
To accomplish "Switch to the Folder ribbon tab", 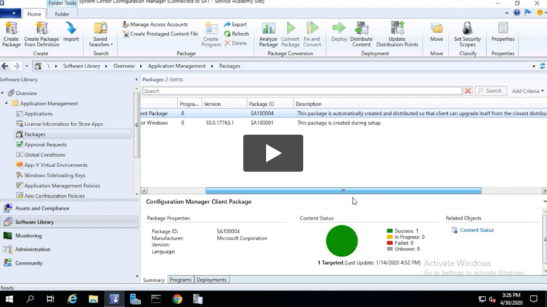I will (x=62, y=14).
